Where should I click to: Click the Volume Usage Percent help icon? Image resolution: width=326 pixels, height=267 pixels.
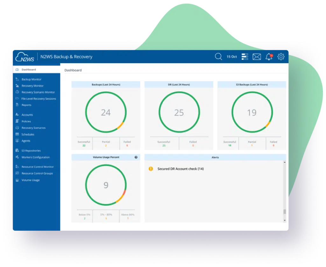point(136,157)
